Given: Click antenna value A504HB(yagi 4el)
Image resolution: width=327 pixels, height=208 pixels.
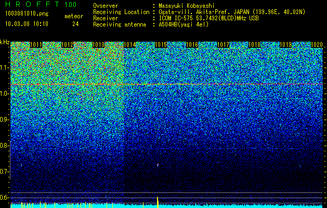Looking at the screenshot, I should [184, 24].
